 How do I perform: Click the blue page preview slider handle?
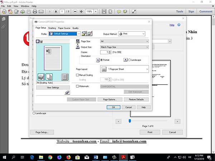[130, 121]
